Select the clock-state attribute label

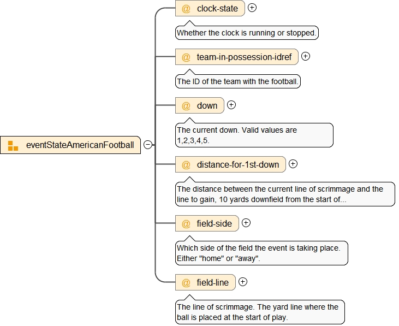[x=217, y=9]
